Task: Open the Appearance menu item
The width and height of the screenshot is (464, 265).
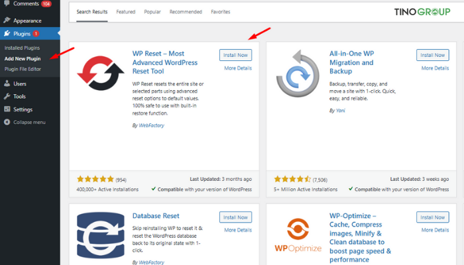Action: 27,21
